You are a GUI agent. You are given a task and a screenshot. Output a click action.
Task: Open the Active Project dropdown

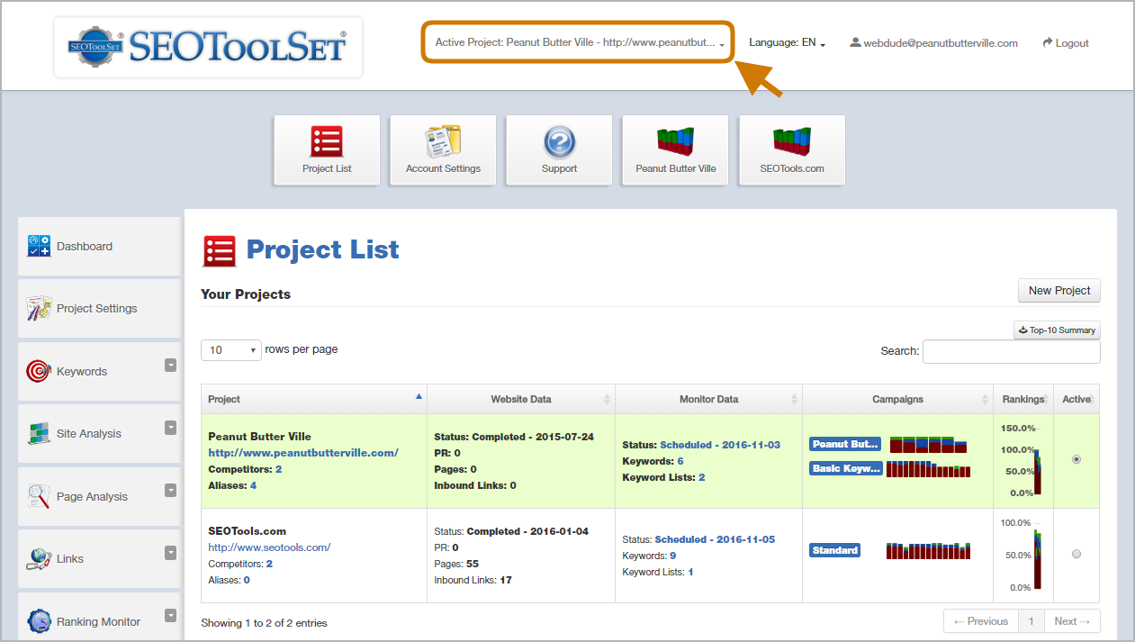click(577, 42)
